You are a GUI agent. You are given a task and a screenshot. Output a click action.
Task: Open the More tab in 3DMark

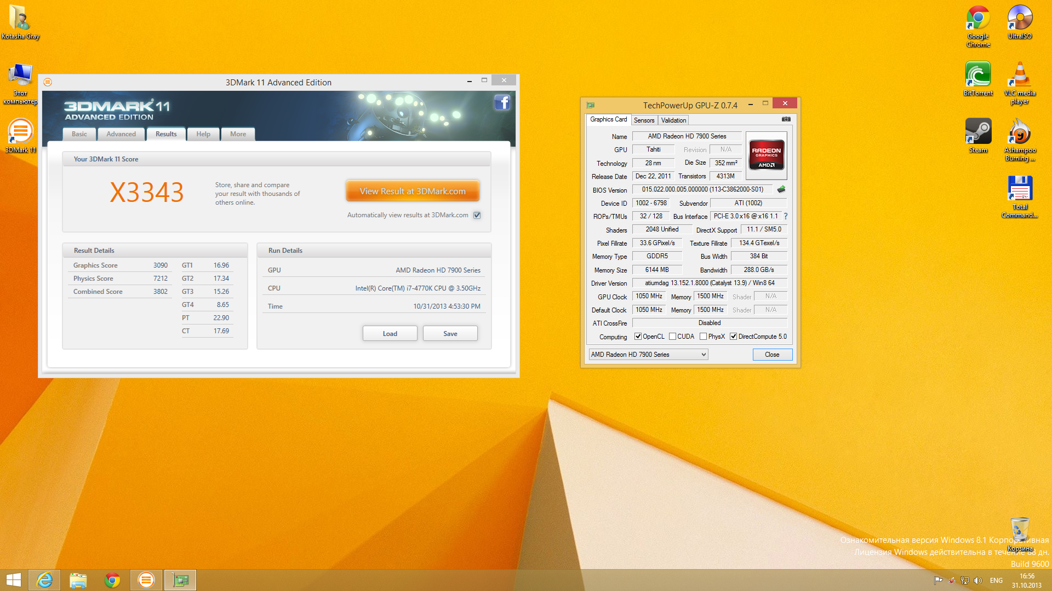coord(238,134)
